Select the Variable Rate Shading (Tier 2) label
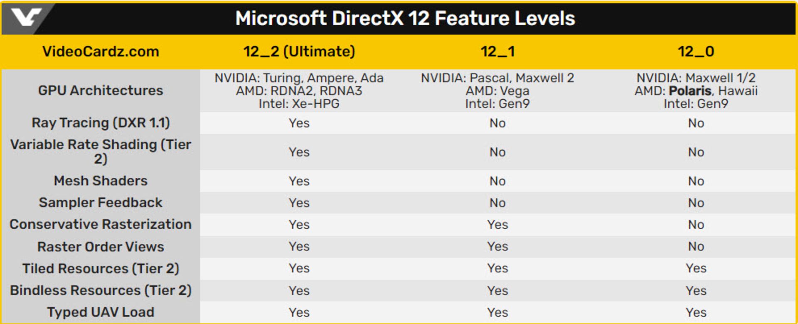The height and width of the screenshot is (324, 798). click(101, 152)
